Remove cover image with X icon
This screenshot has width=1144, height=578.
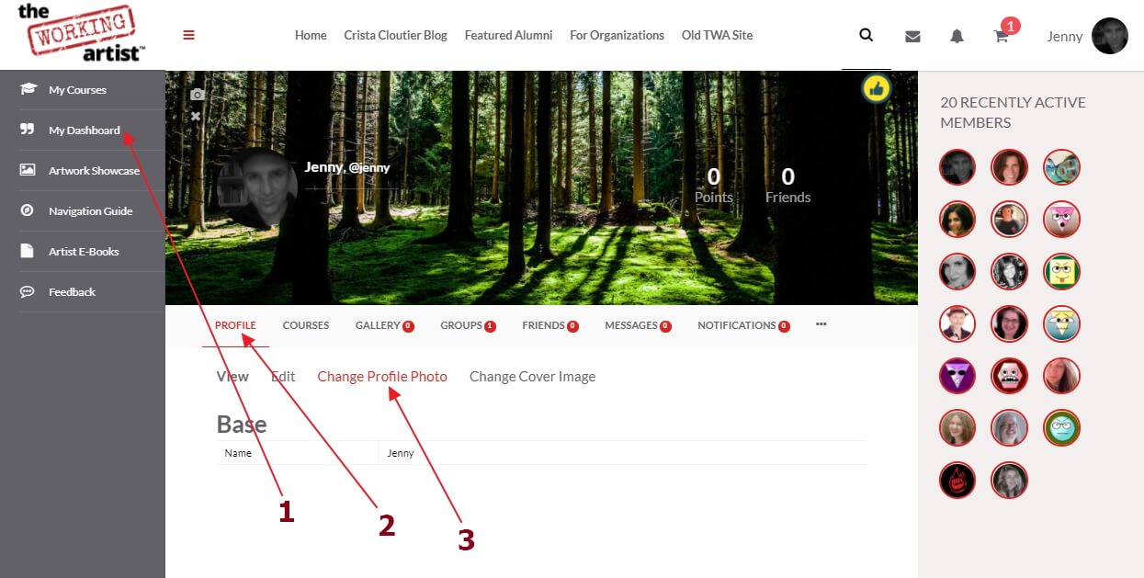point(196,116)
